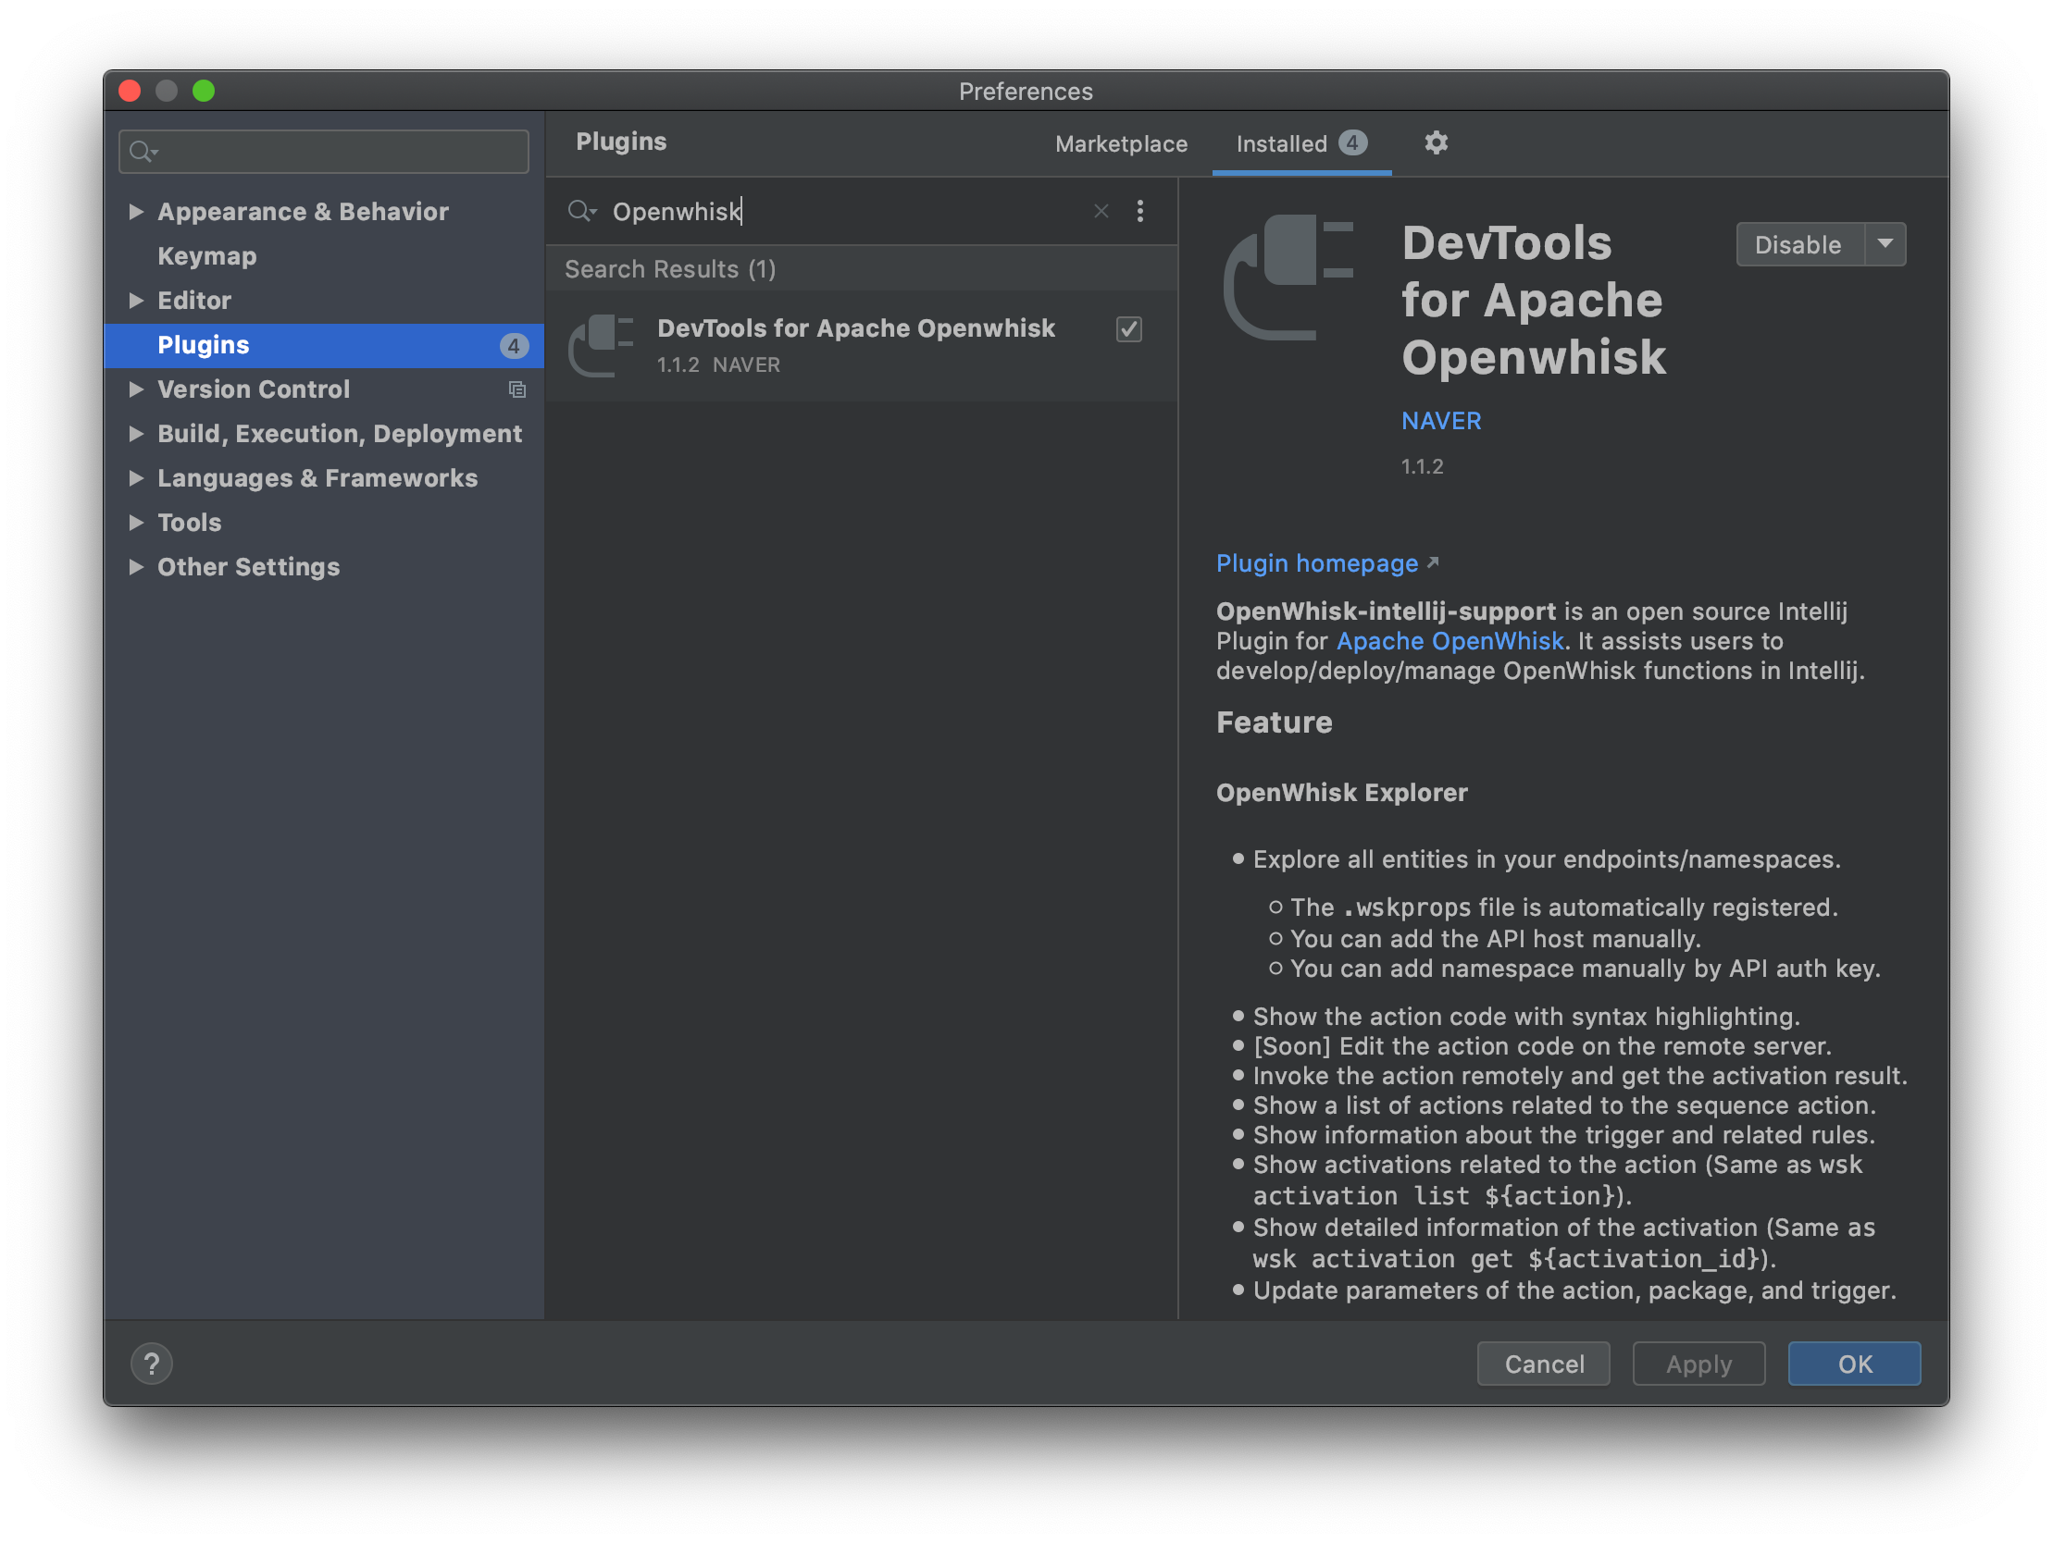Click the NAVER vendor link

(1440, 420)
